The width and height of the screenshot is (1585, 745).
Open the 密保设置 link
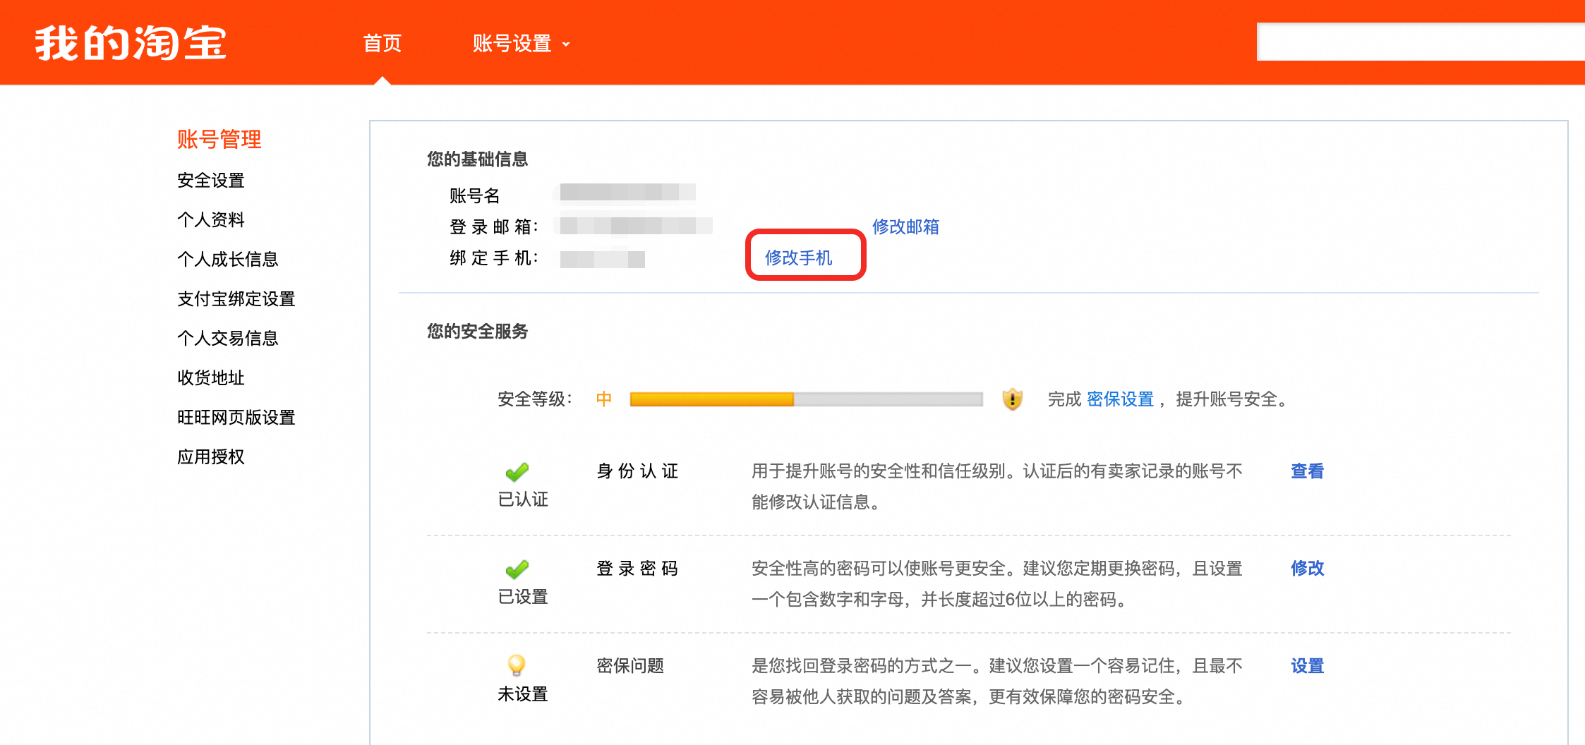1120,399
